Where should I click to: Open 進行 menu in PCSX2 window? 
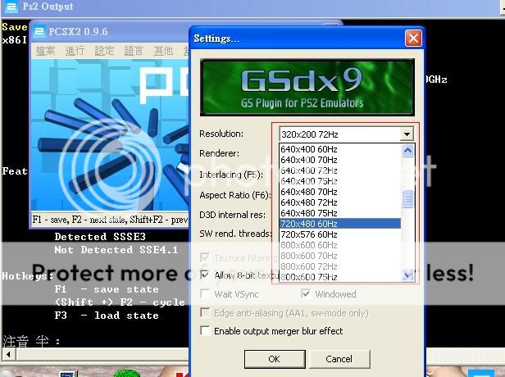coord(75,51)
